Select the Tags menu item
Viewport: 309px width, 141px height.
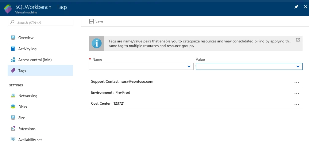[x=40, y=70]
